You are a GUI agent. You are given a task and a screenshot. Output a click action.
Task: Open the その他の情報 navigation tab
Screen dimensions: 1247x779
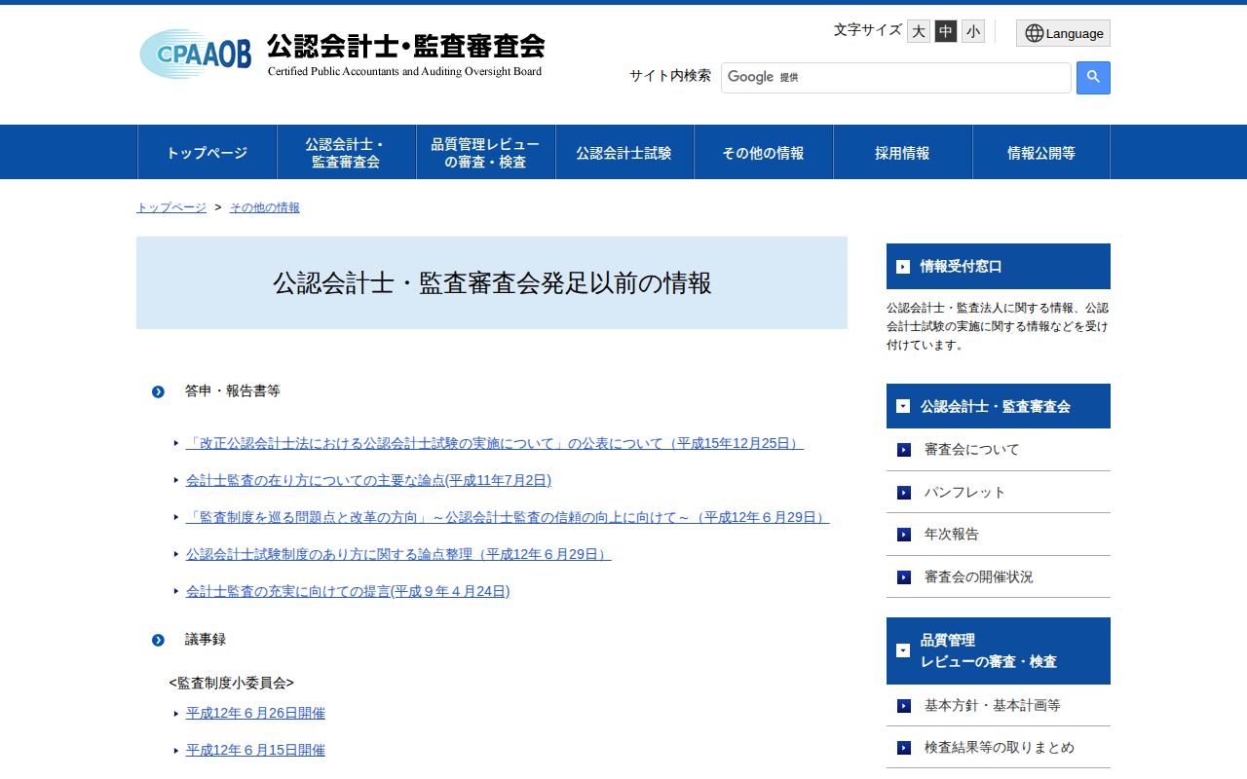(764, 152)
